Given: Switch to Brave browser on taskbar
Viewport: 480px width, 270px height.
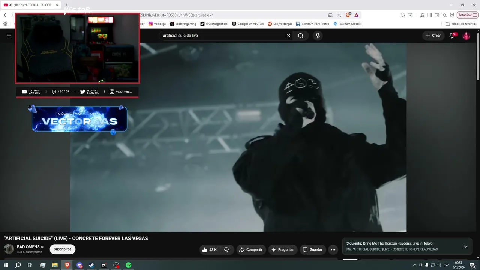Looking at the screenshot, I should point(67,265).
